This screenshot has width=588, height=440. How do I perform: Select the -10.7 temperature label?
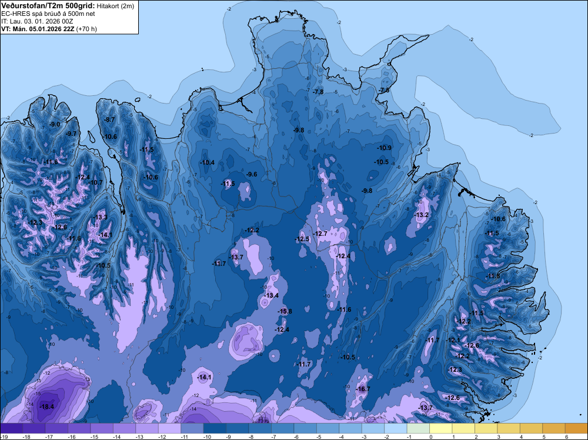click(x=96, y=183)
